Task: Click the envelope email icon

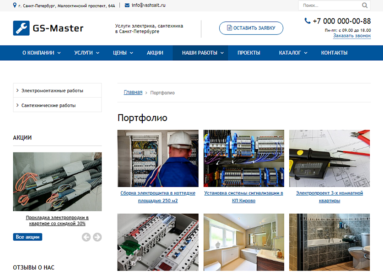Action: 127,5
